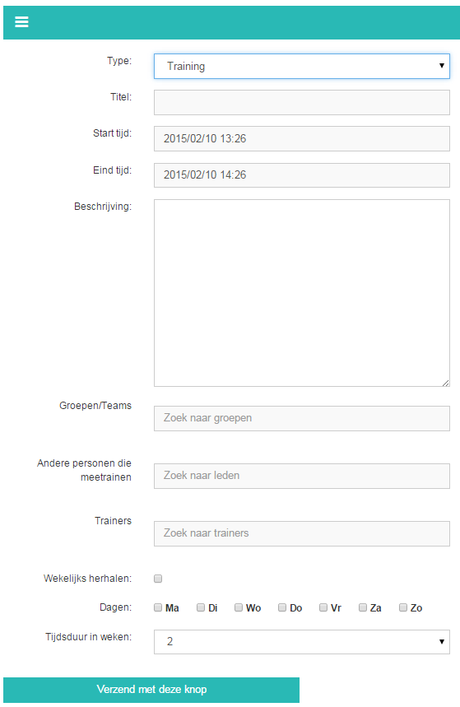Focus the Zoek naar leden field
This screenshot has width=460, height=707.
click(302, 477)
